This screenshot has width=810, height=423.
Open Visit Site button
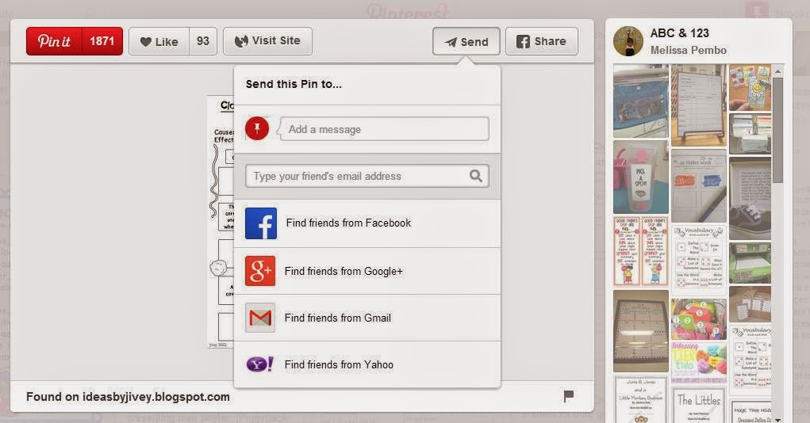267,40
